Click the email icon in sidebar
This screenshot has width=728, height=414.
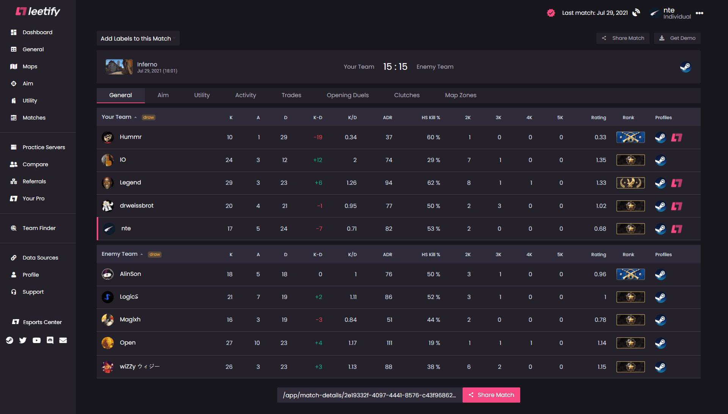pos(63,340)
